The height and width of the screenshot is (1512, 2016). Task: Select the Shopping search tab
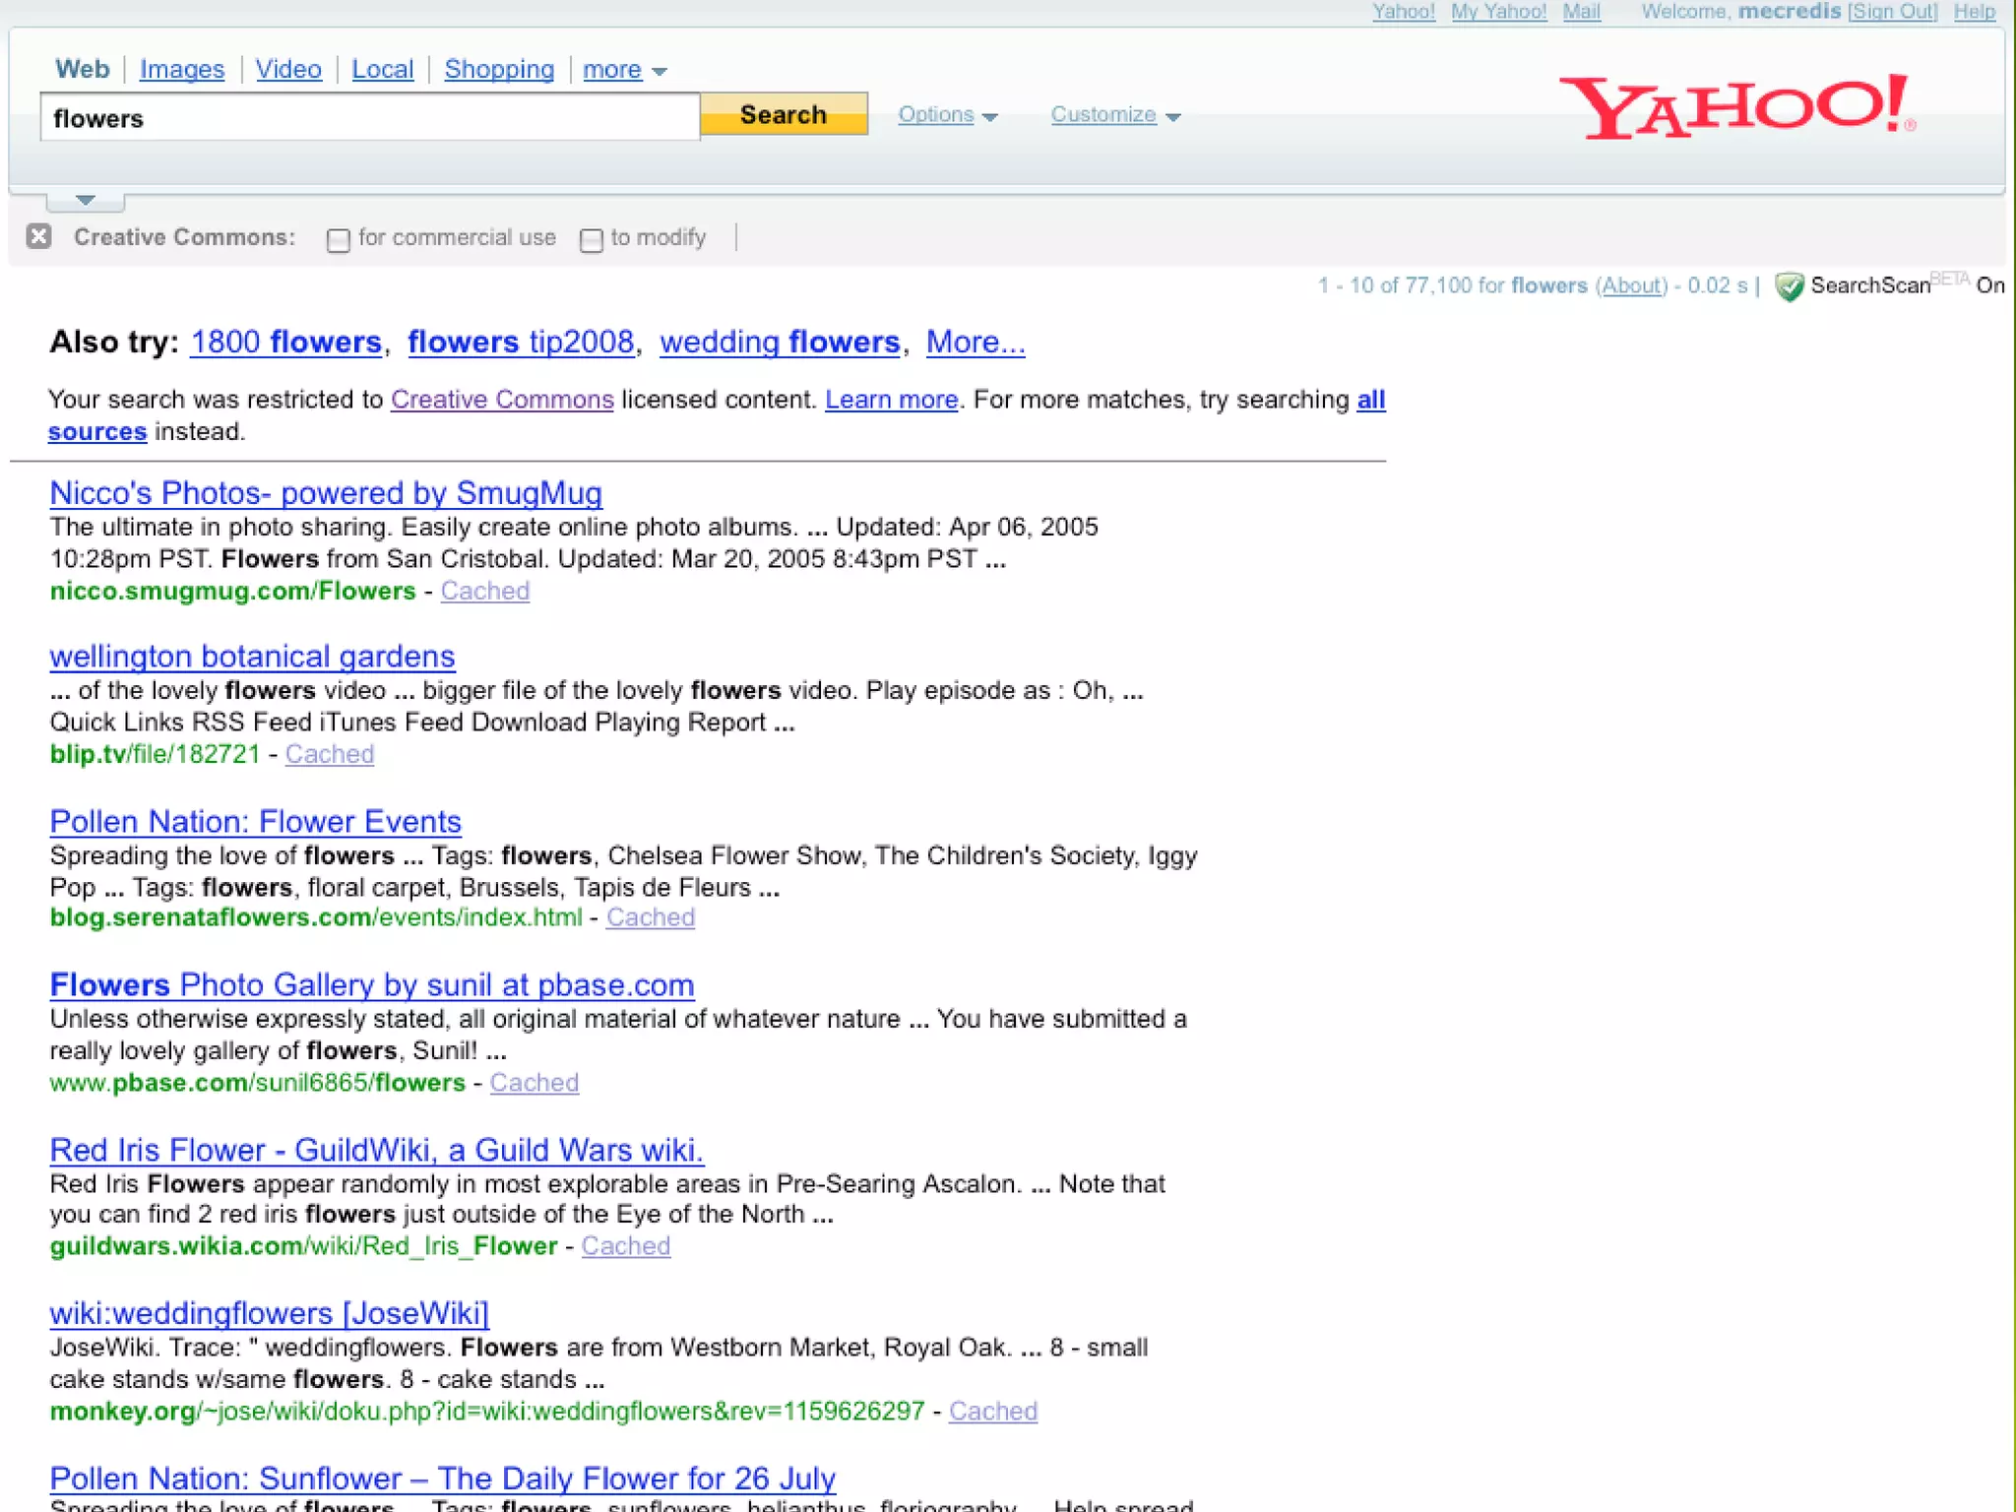tap(499, 70)
